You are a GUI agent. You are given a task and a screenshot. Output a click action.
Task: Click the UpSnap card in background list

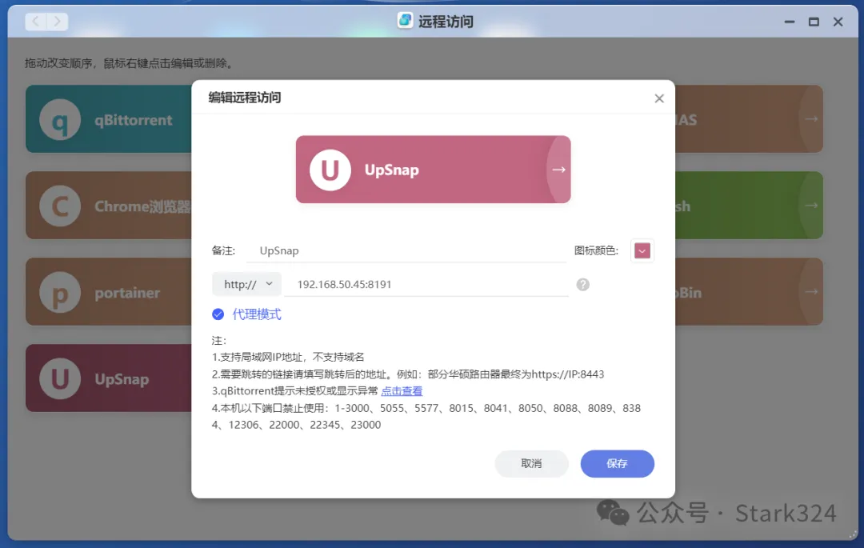point(109,378)
